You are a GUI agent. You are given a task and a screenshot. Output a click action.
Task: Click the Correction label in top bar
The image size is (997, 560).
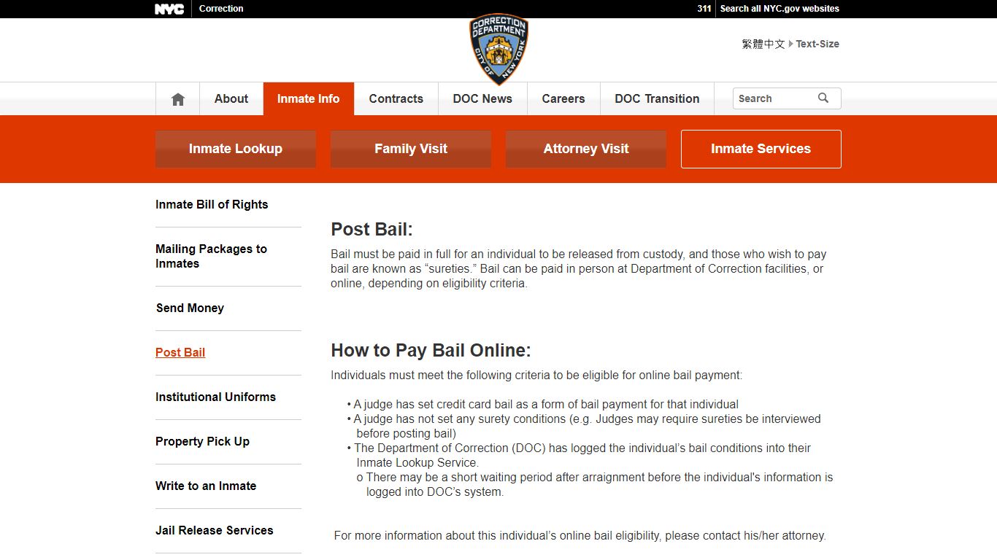pyautogui.click(x=221, y=9)
